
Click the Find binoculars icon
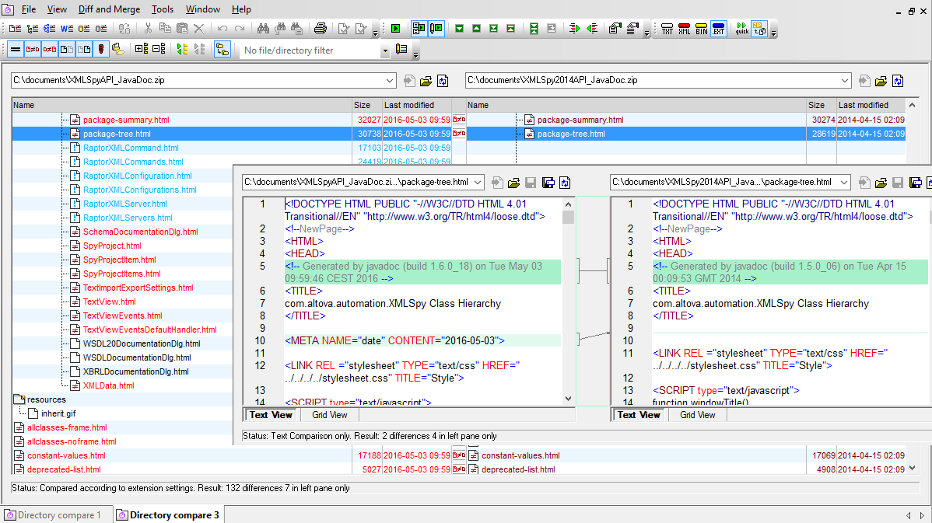(x=263, y=29)
